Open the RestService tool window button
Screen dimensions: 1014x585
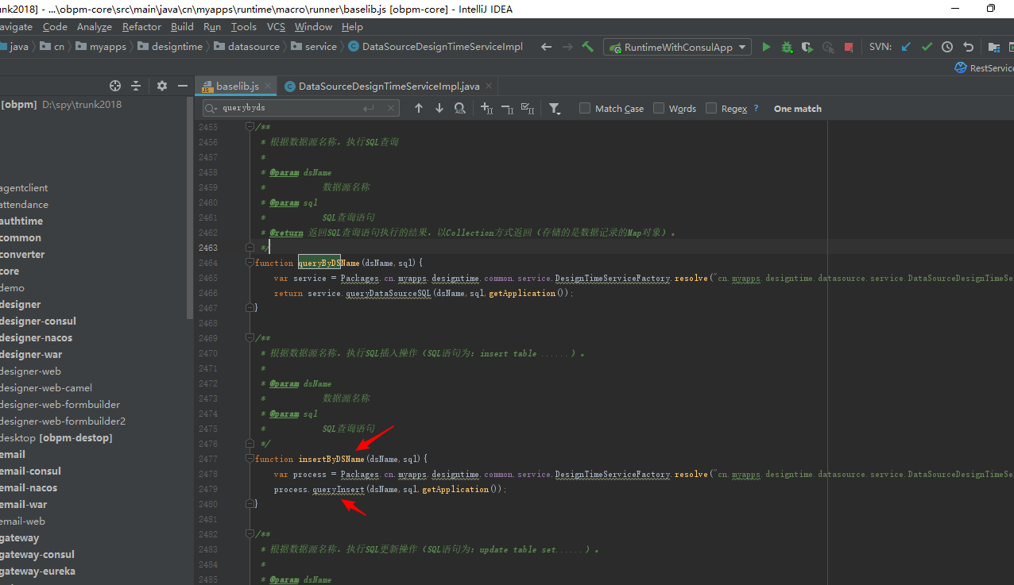984,68
